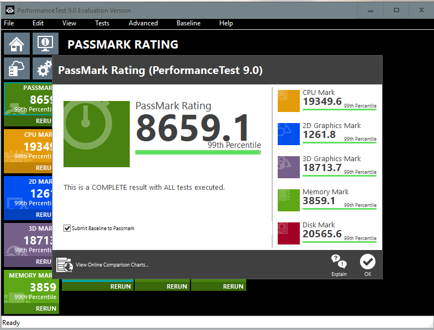Select the Memory Mark sidebar tile
434x330 pixels.
31,287
